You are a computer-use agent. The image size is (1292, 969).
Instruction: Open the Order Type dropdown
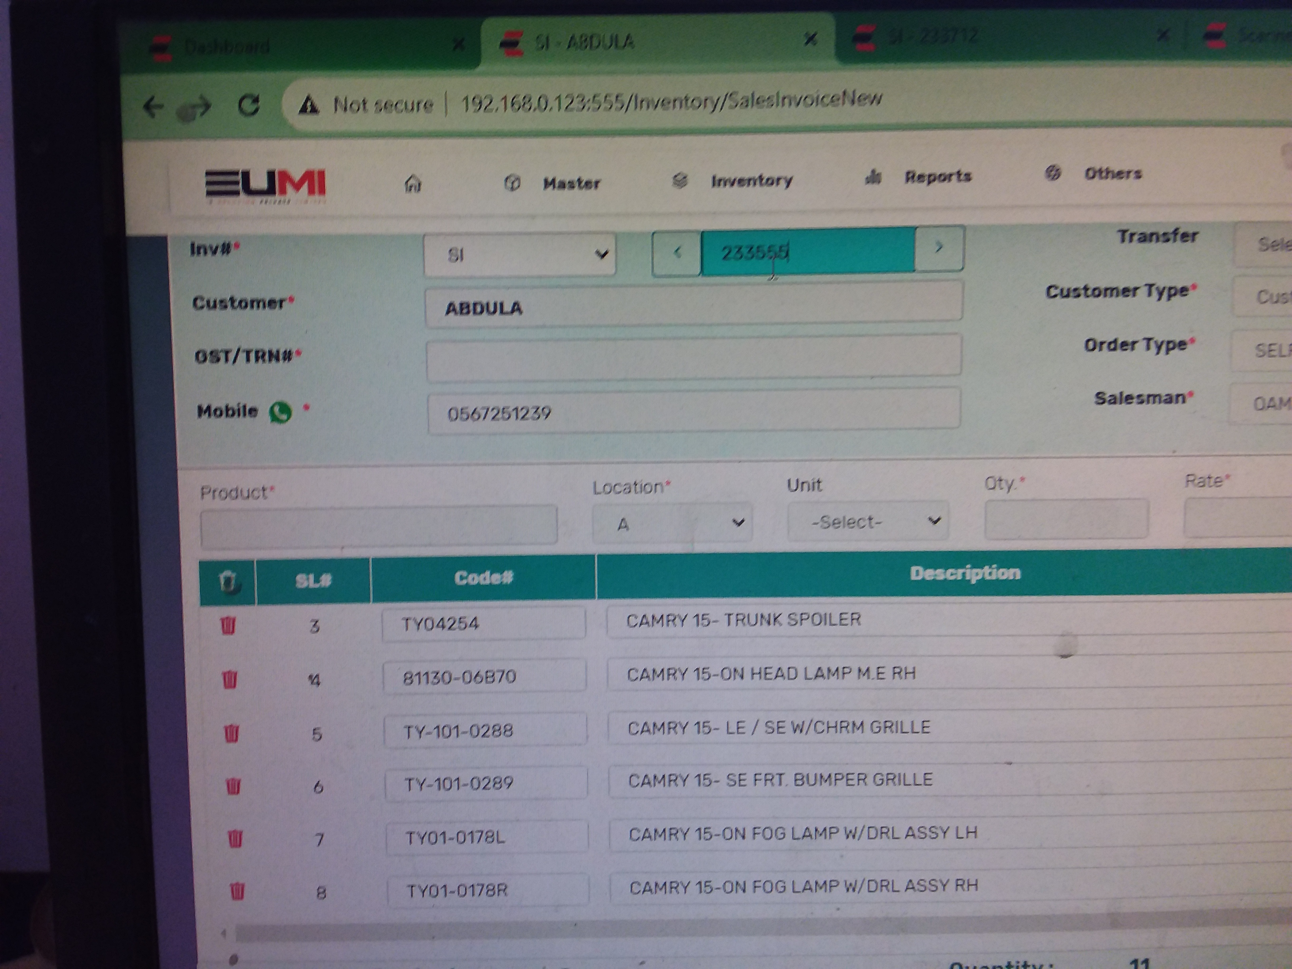(1261, 350)
